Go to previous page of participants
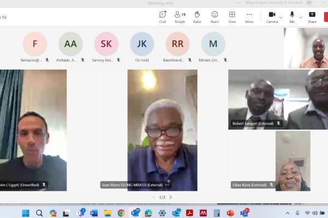Screen dimensions: 328x218 153,197
